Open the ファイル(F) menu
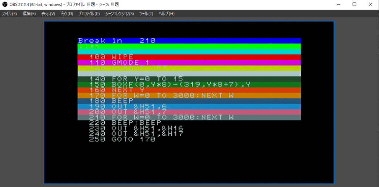This screenshot has height=187, width=379. pyautogui.click(x=9, y=14)
